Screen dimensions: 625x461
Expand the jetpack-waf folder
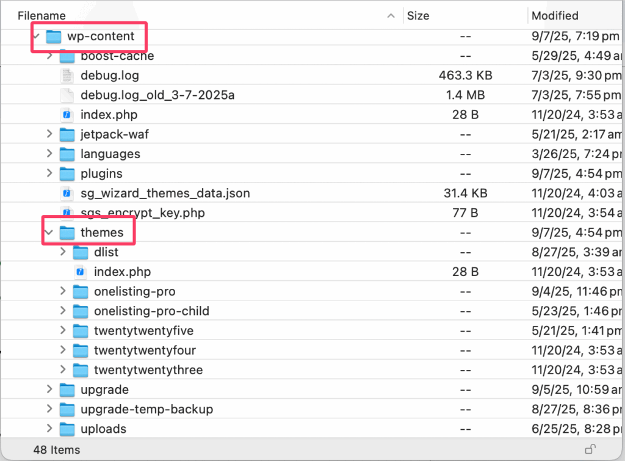point(49,134)
